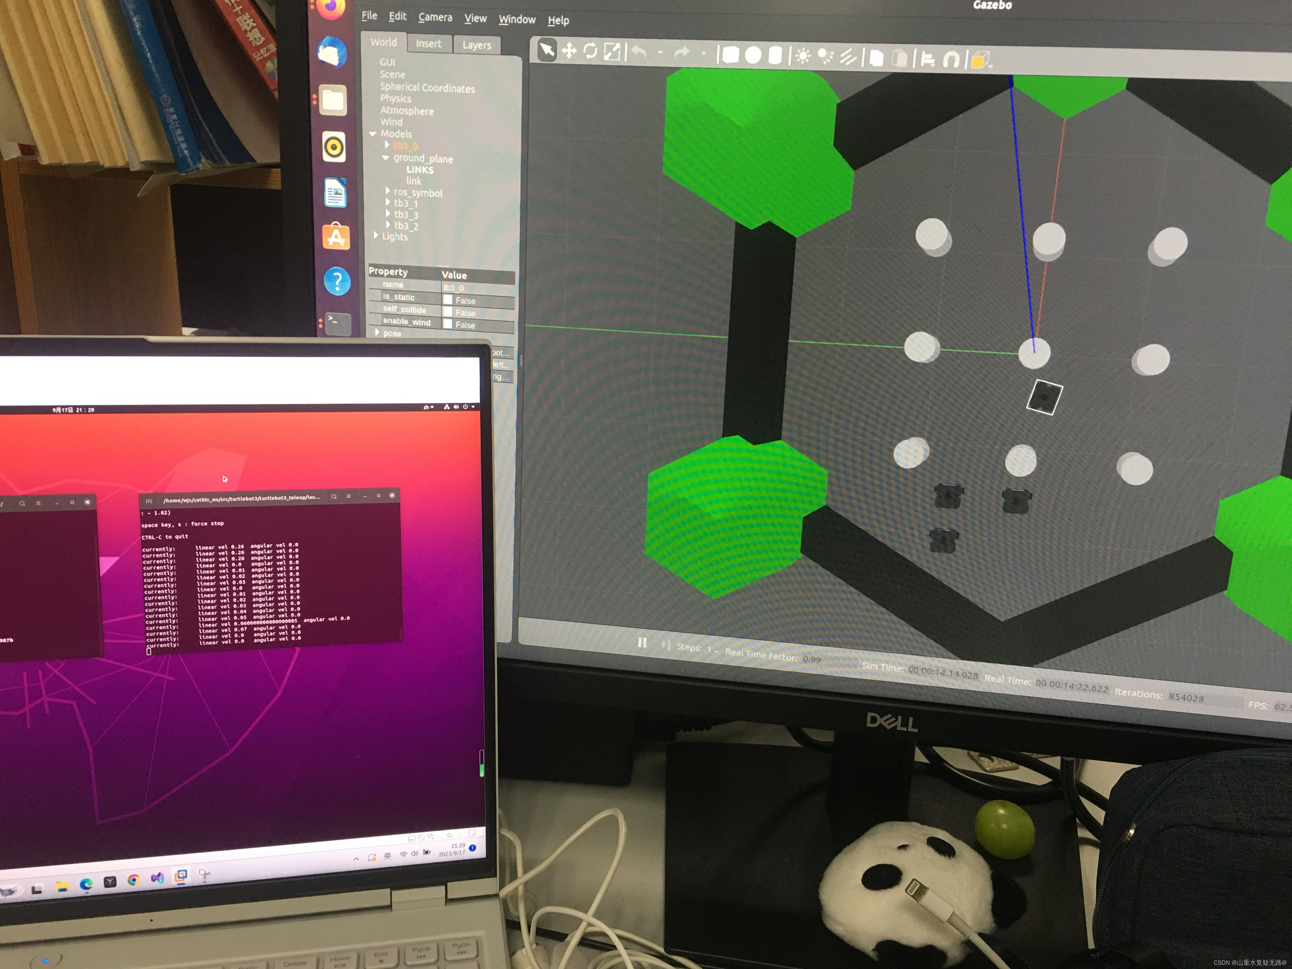
Task: Click the redo arrow in Gazebo toolbar
Action: pyautogui.click(x=682, y=53)
